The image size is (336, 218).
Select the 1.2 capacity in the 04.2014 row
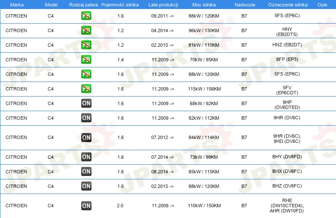120,30
